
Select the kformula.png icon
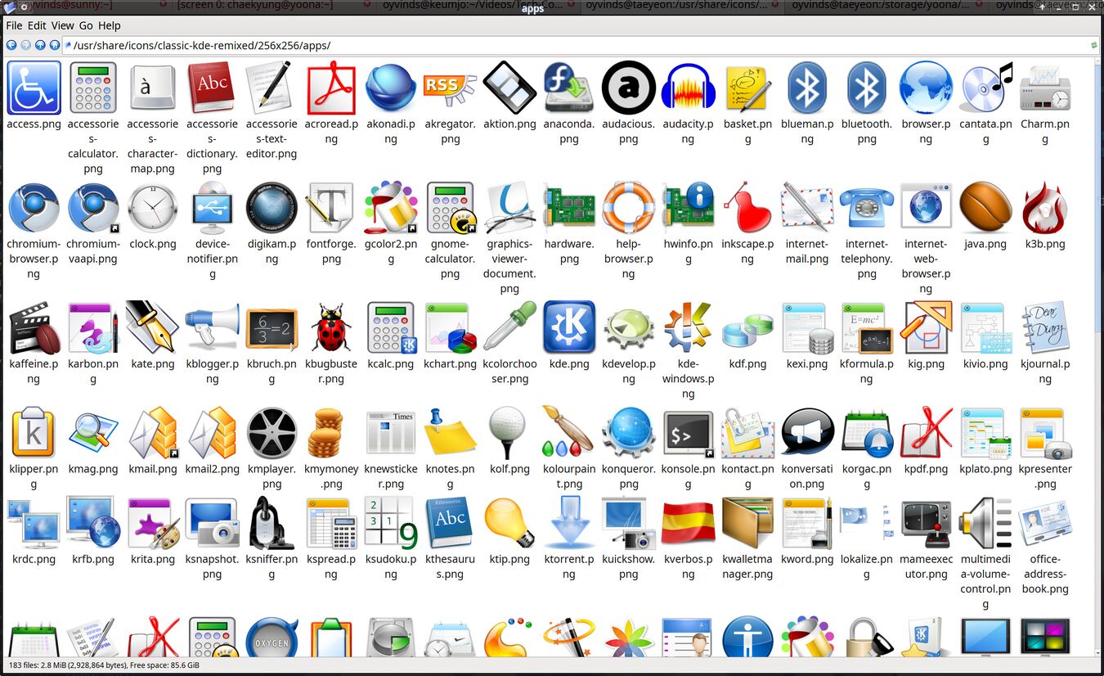[x=867, y=327]
